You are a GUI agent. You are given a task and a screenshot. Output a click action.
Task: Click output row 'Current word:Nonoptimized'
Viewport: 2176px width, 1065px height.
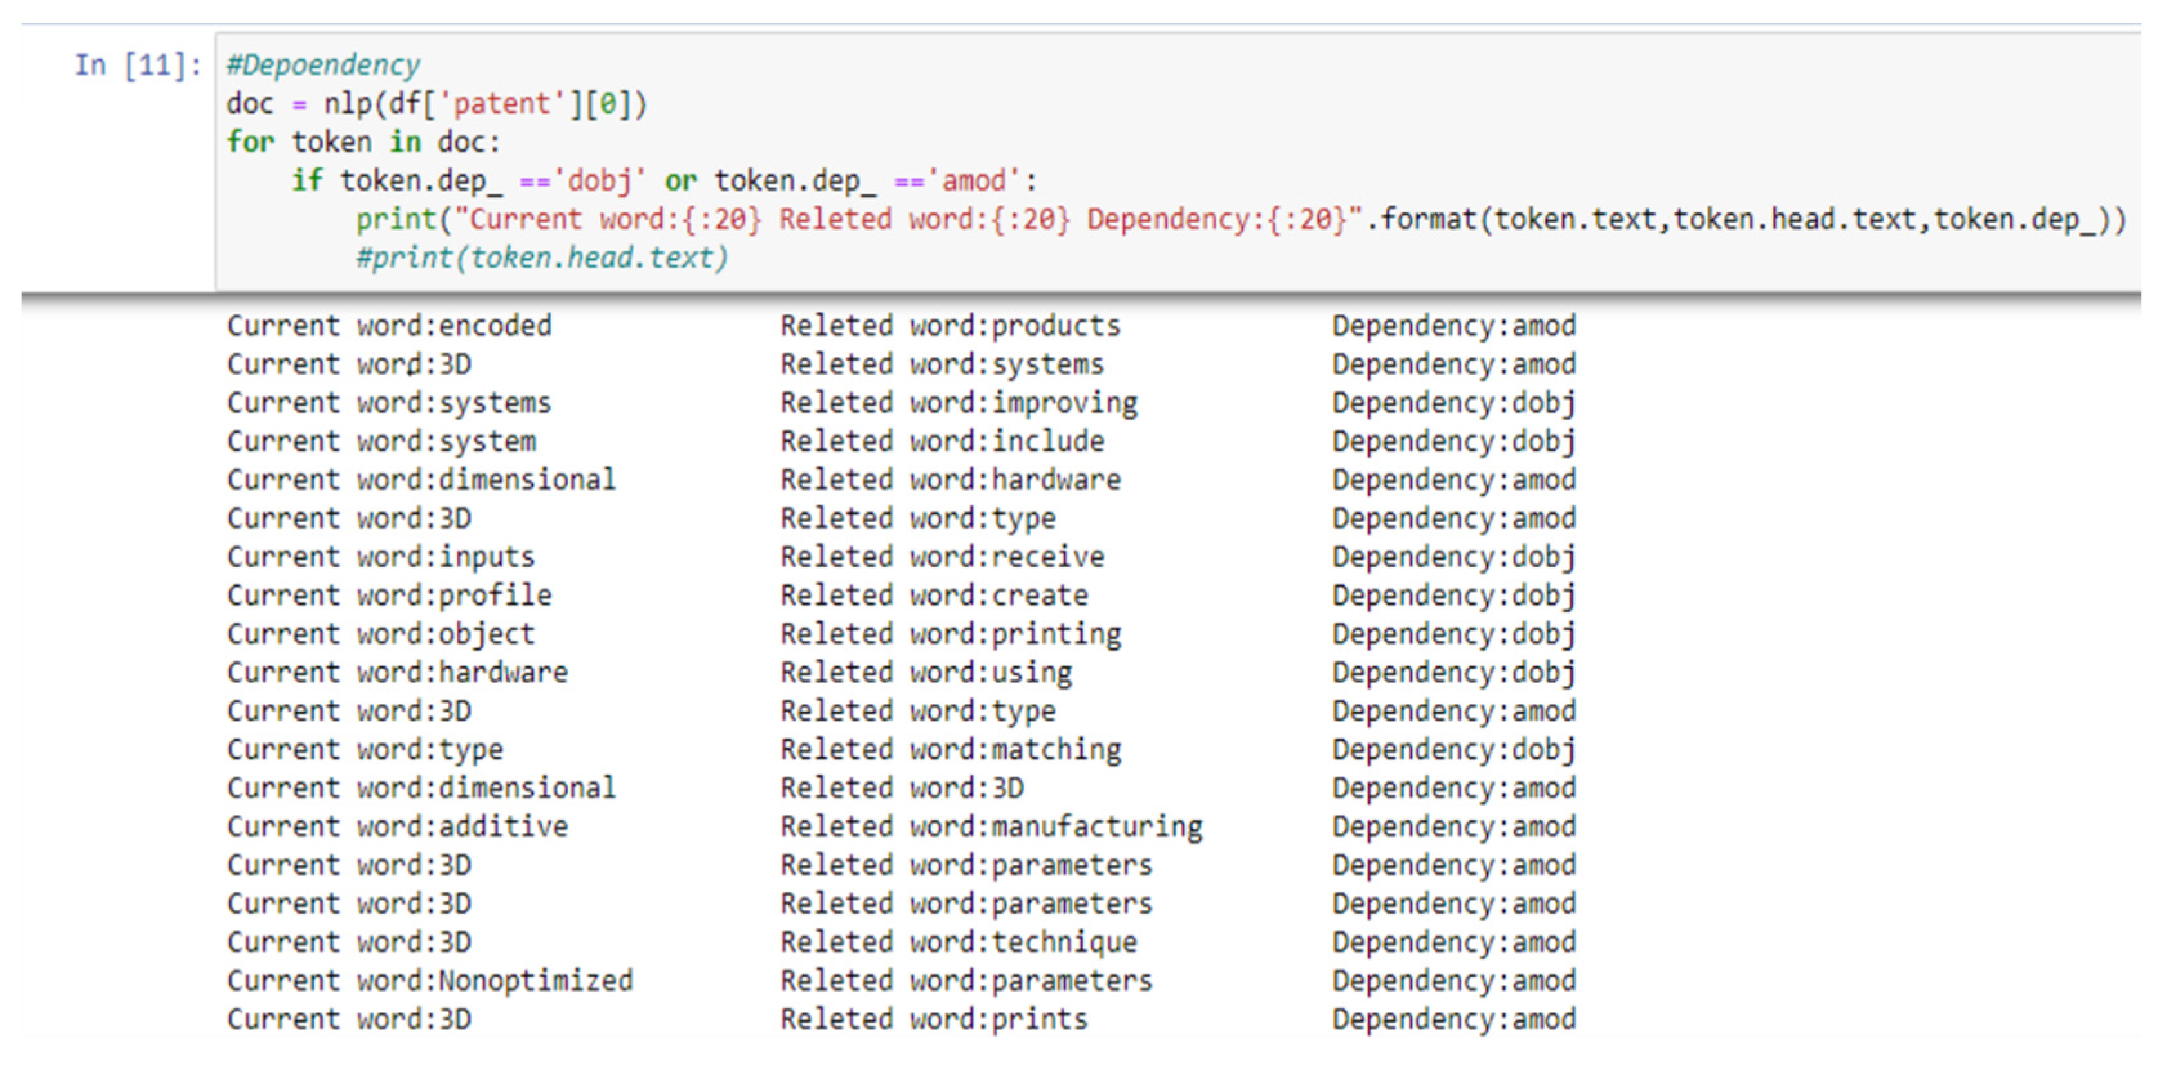(429, 981)
